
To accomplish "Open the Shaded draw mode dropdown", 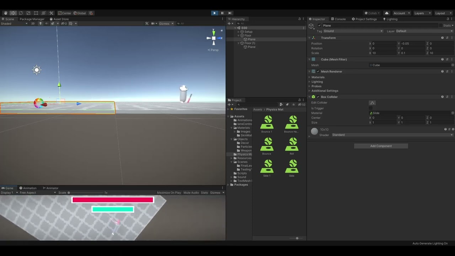I will [x=14, y=23].
